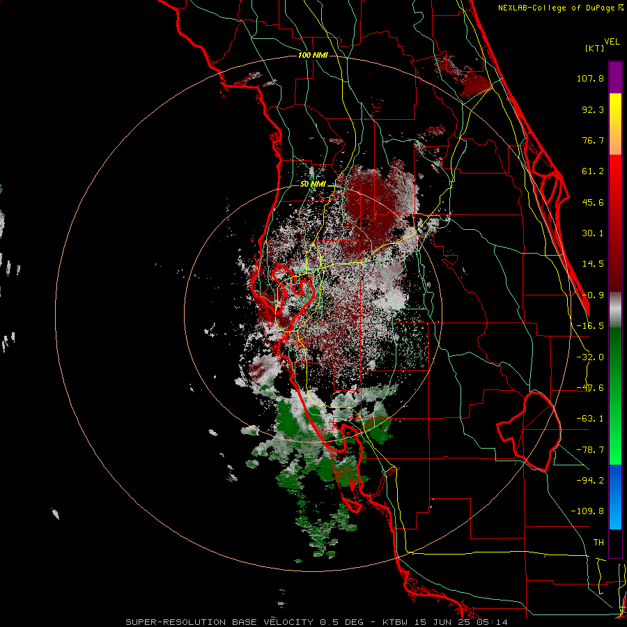The width and height of the screenshot is (627, 627).
Task: Click the -16.5 scale value
Action: pyautogui.click(x=590, y=326)
